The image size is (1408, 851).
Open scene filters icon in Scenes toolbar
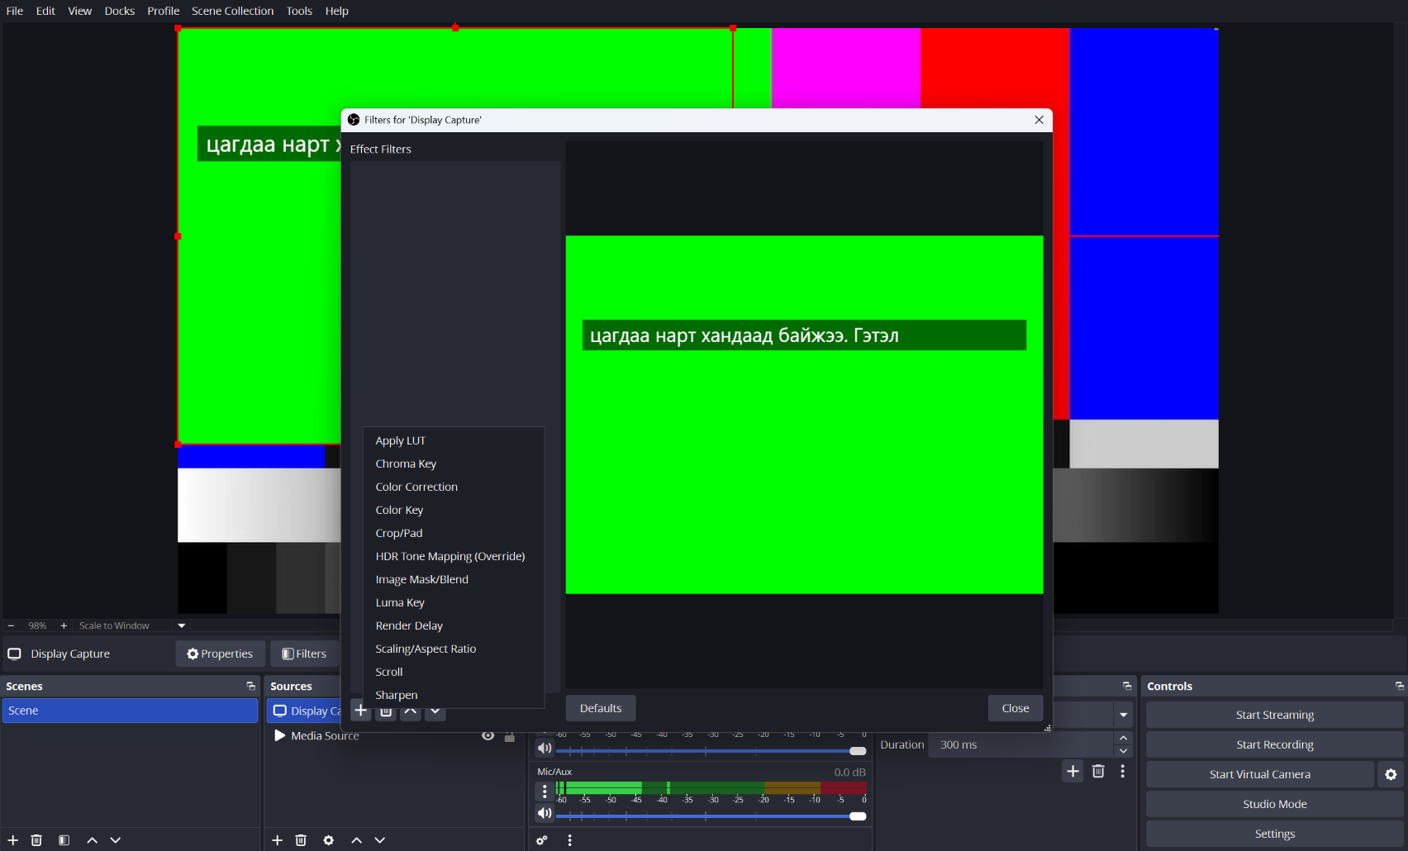point(64,840)
